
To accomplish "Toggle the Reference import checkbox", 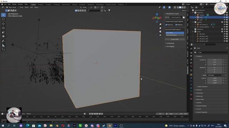I will (x=176, y=25).
